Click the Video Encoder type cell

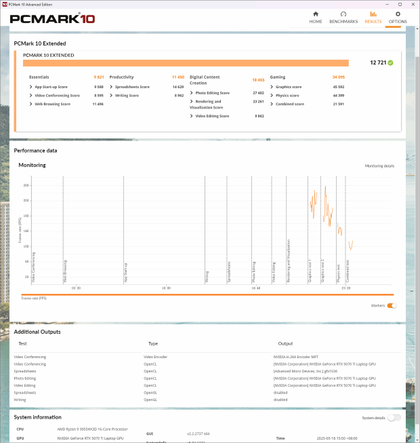tap(155, 357)
